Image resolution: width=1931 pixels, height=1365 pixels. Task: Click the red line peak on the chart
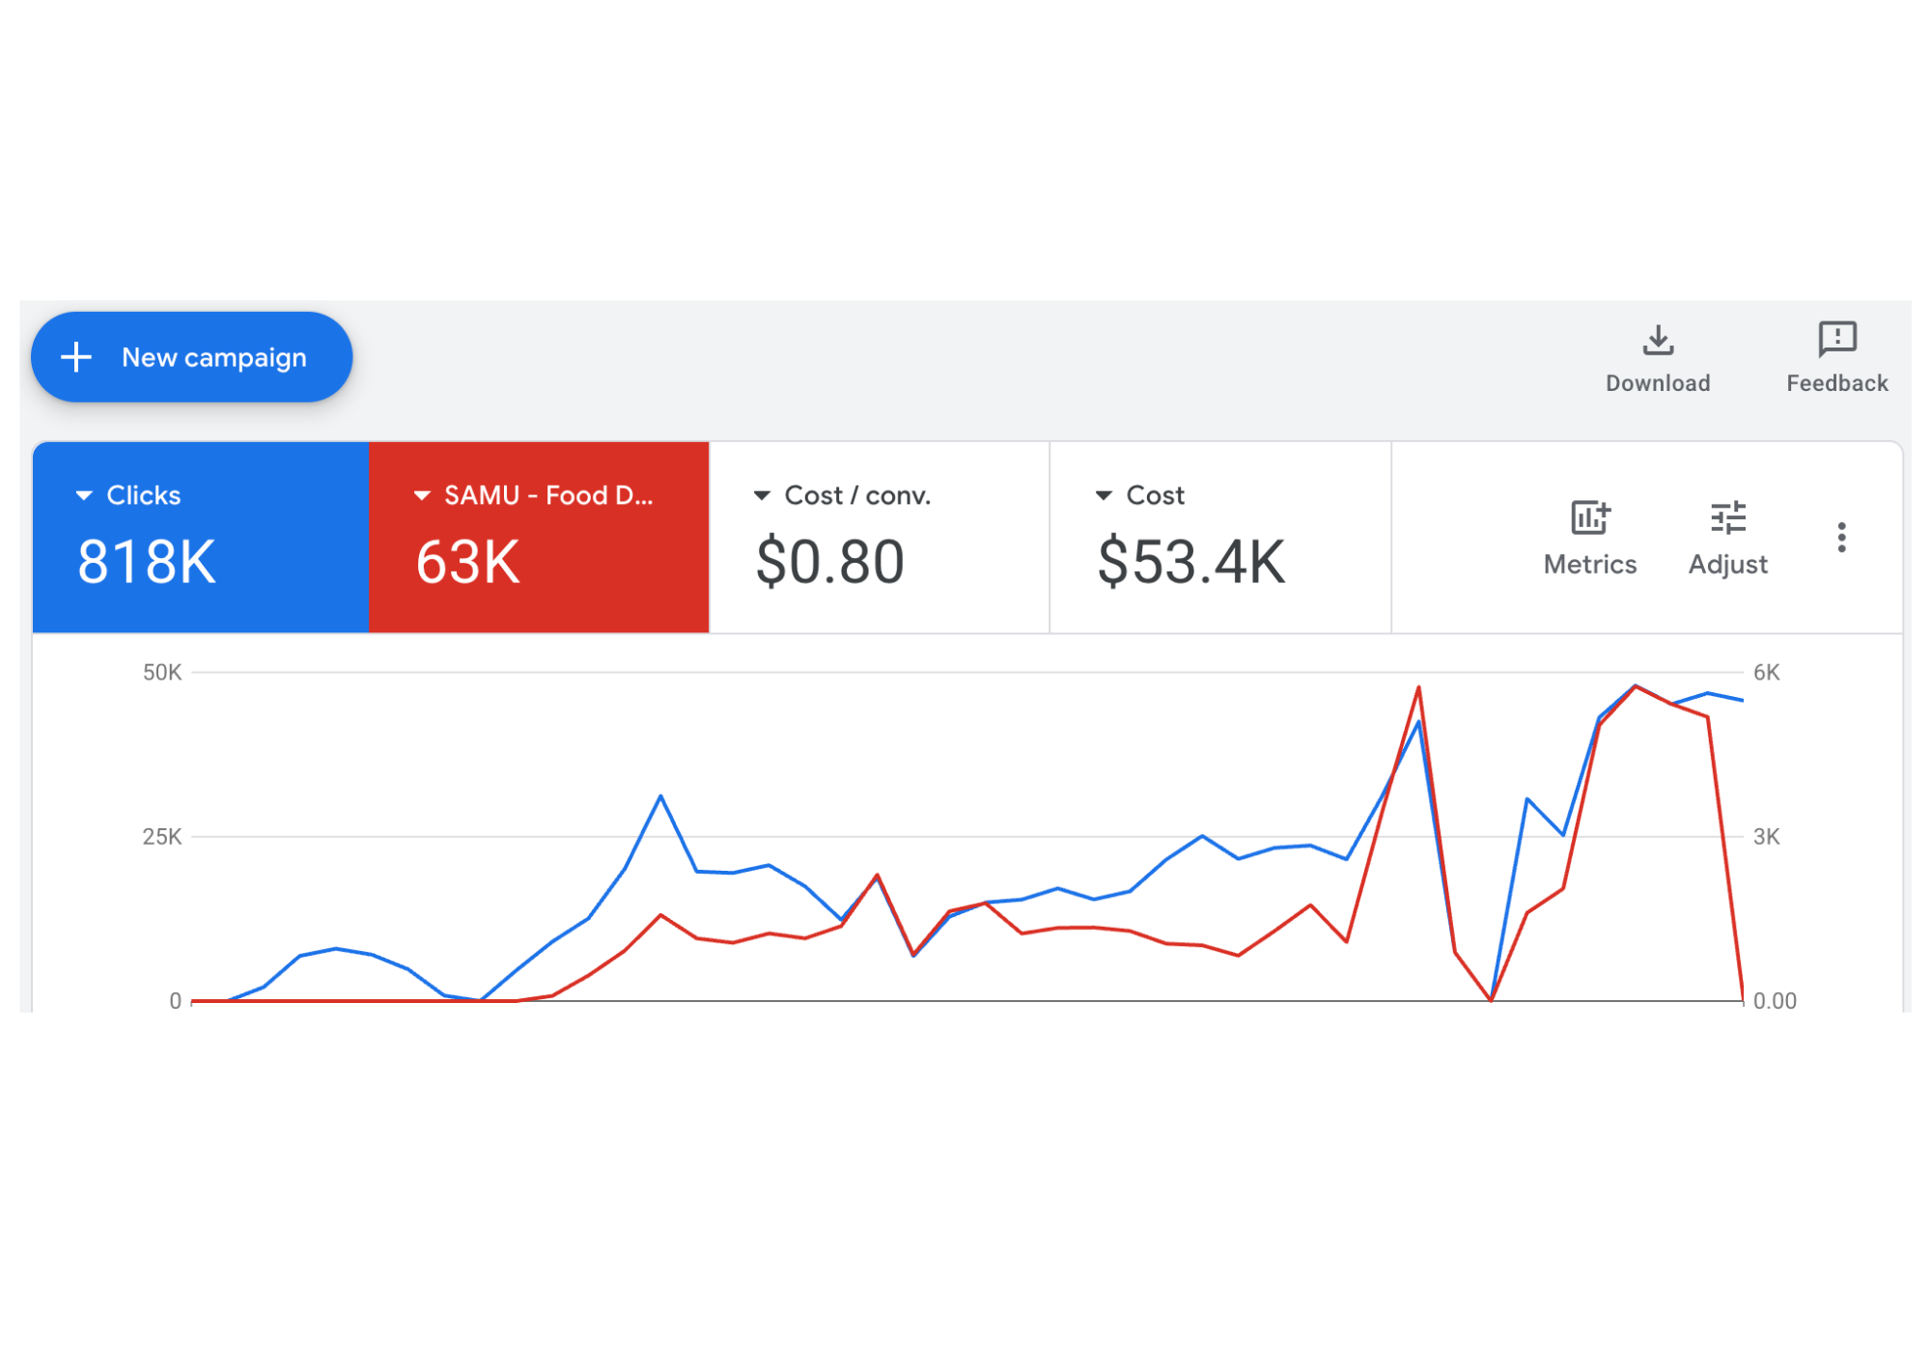click(x=1418, y=687)
